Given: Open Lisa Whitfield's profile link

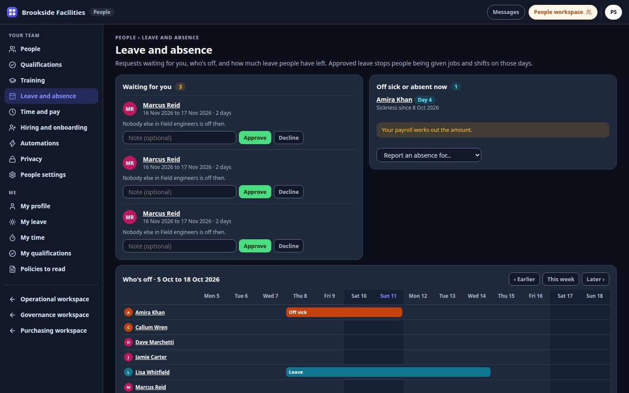Looking at the screenshot, I should click(152, 372).
